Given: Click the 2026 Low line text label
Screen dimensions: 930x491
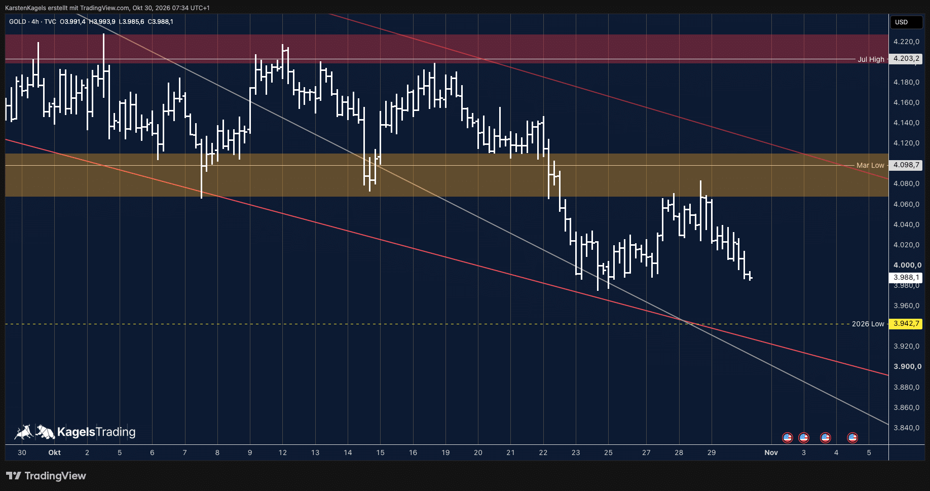Looking at the screenshot, I should coord(868,324).
